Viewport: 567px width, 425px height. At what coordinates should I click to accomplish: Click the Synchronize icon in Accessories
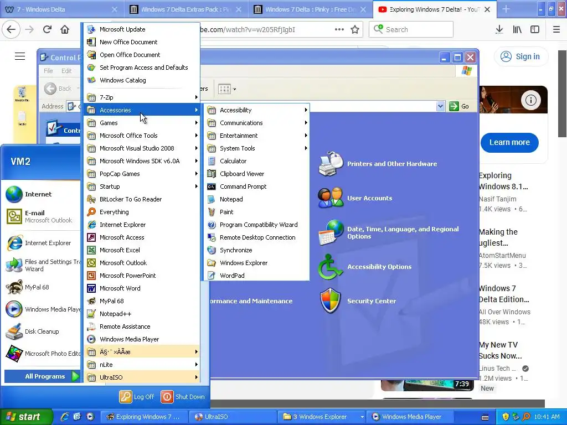[212, 250]
